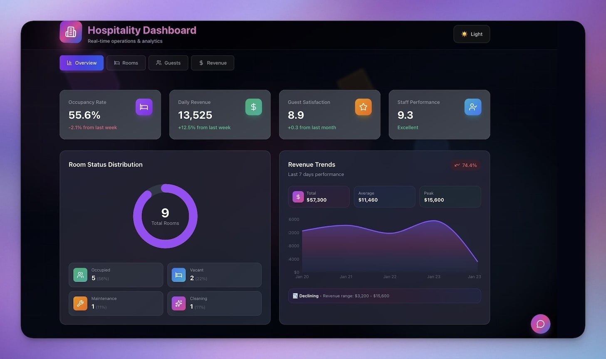Viewport: 606px width, 359px height.
Task: Toggle Light theme mode
Action: pyautogui.click(x=471, y=34)
